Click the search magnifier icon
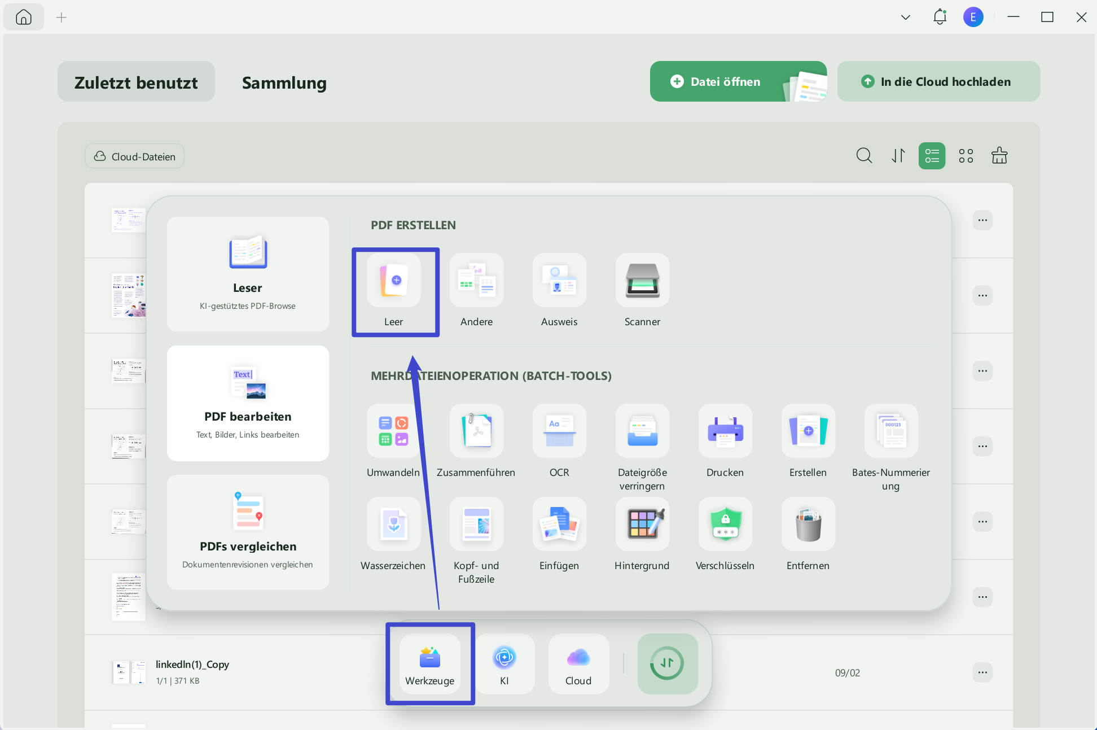 864,155
